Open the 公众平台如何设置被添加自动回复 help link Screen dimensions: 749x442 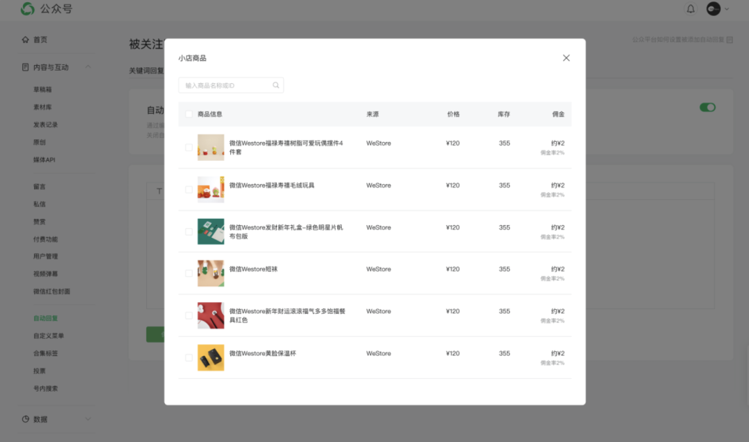[682, 39]
